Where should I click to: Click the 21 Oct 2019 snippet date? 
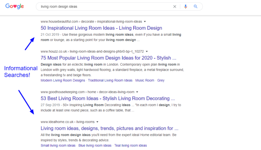[50, 34]
